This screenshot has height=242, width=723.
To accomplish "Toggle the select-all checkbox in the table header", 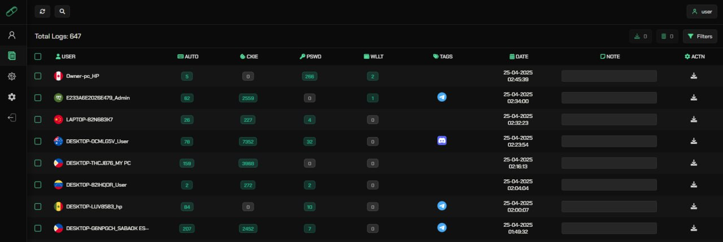I will pos(38,56).
